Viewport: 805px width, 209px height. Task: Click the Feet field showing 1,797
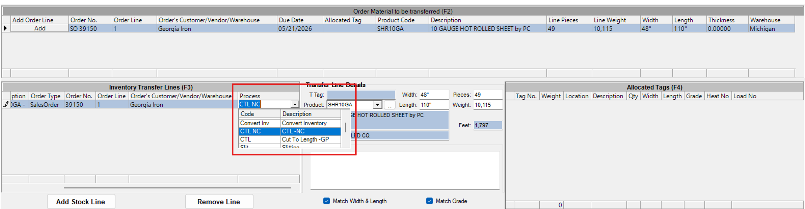[x=488, y=126]
